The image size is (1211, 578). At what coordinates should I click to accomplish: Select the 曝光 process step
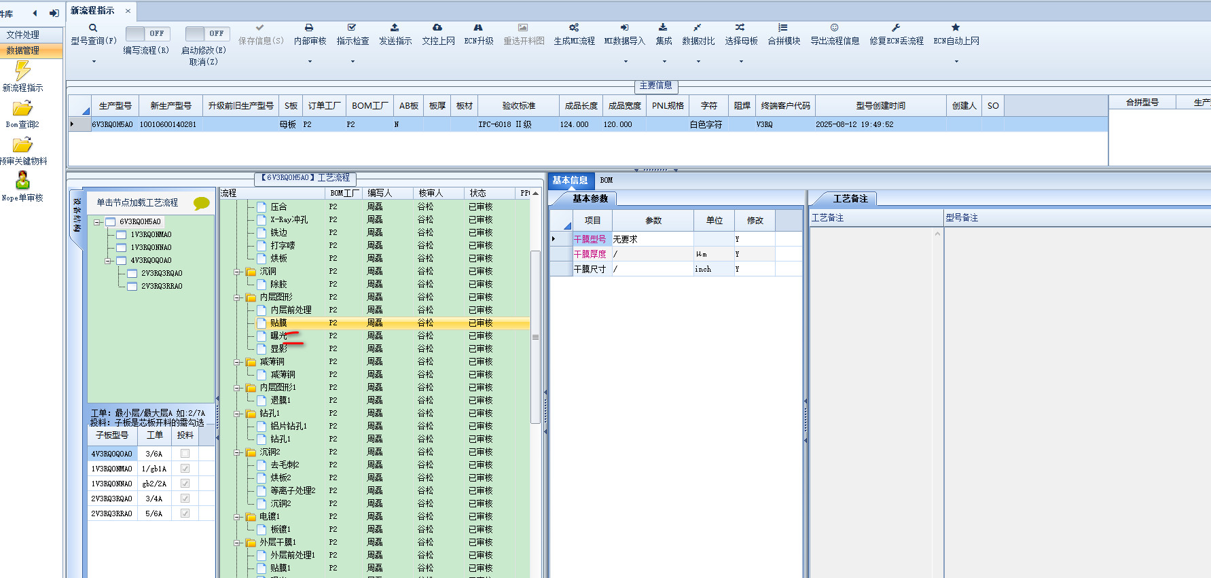pyautogui.click(x=278, y=336)
